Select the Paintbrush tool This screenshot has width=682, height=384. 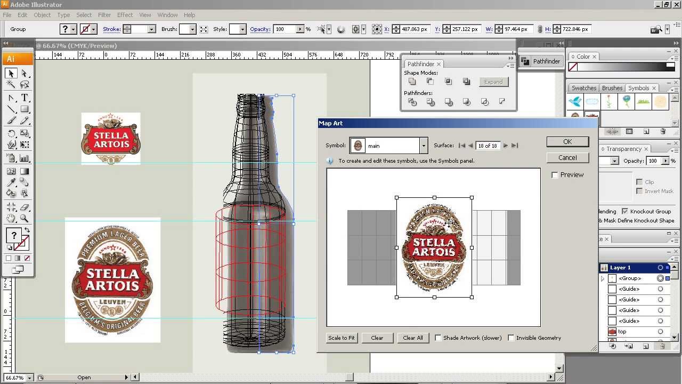tap(11, 121)
